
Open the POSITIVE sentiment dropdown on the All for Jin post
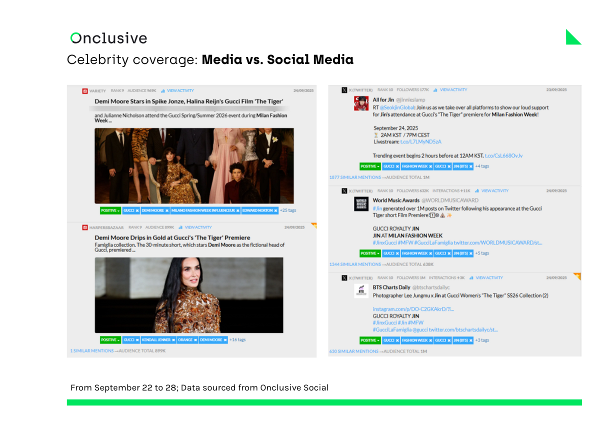[370, 166]
